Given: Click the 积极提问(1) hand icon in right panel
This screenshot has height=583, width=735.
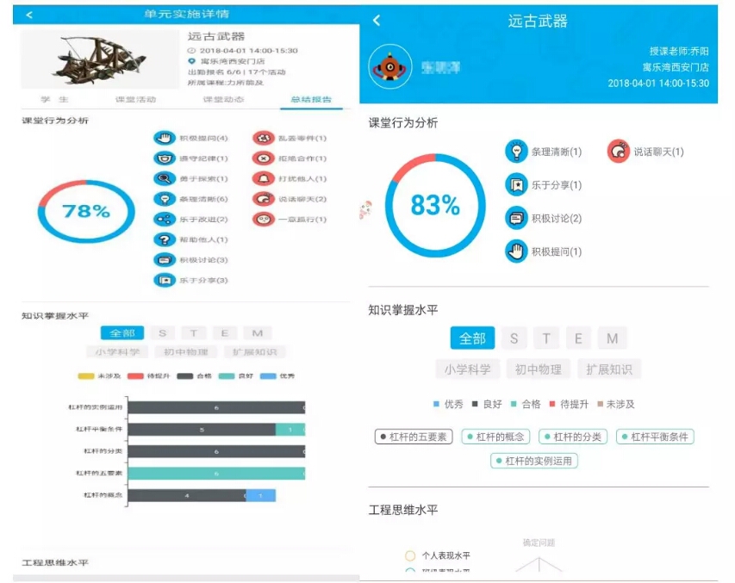Looking at the screenshot, I should click(x=516, y=251).
